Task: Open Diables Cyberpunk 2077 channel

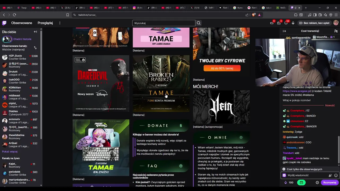Action: [20, 113]
